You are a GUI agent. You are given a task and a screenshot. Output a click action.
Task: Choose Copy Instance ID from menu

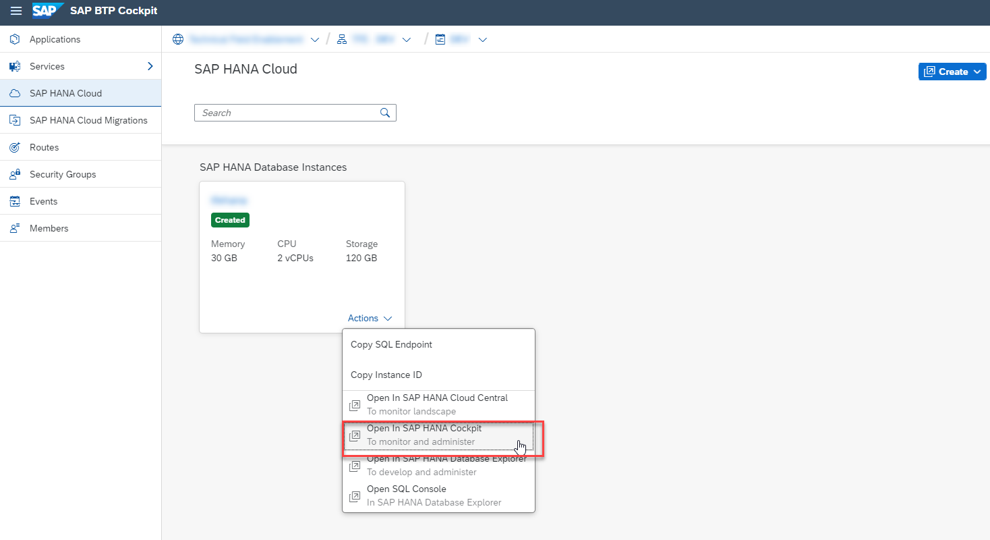click(438, 375)
